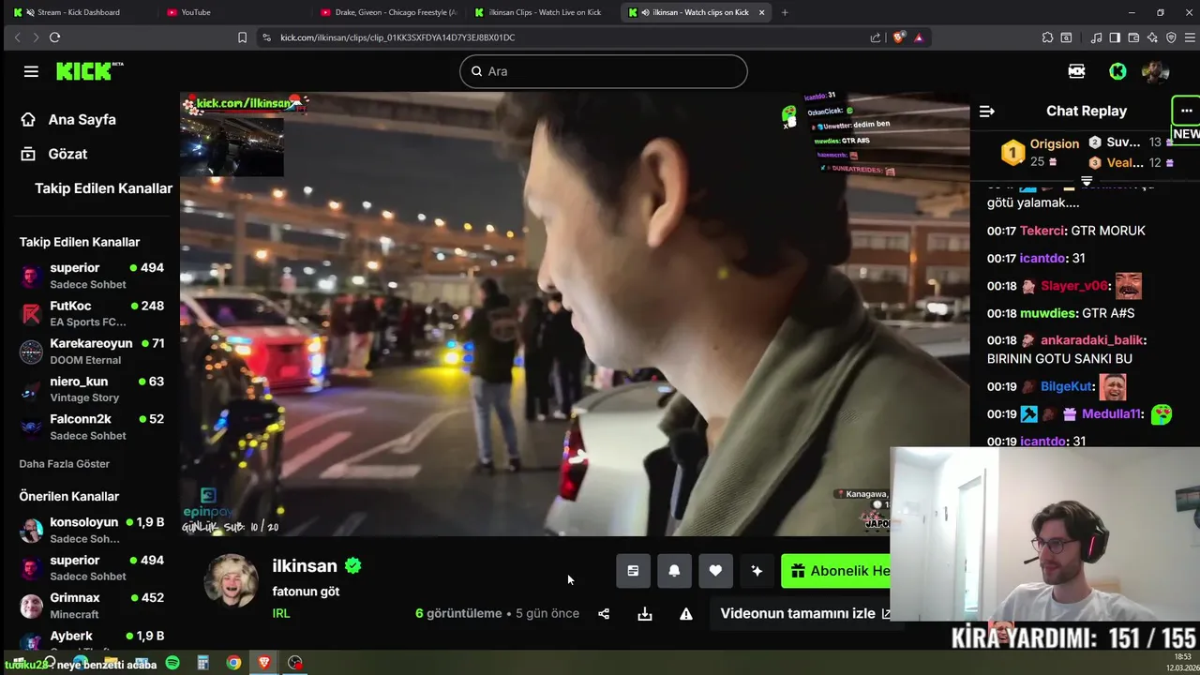1200x675 pixels.
Task: Open konsoloyun recommended channel
Action: click(92, 530)
